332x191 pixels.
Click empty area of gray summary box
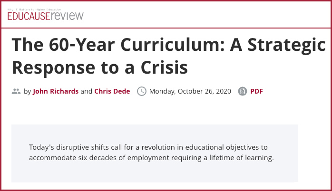click(x=155, y=172)
